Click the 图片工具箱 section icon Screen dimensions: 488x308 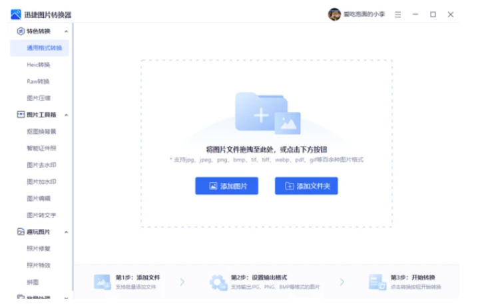point(20,114)
